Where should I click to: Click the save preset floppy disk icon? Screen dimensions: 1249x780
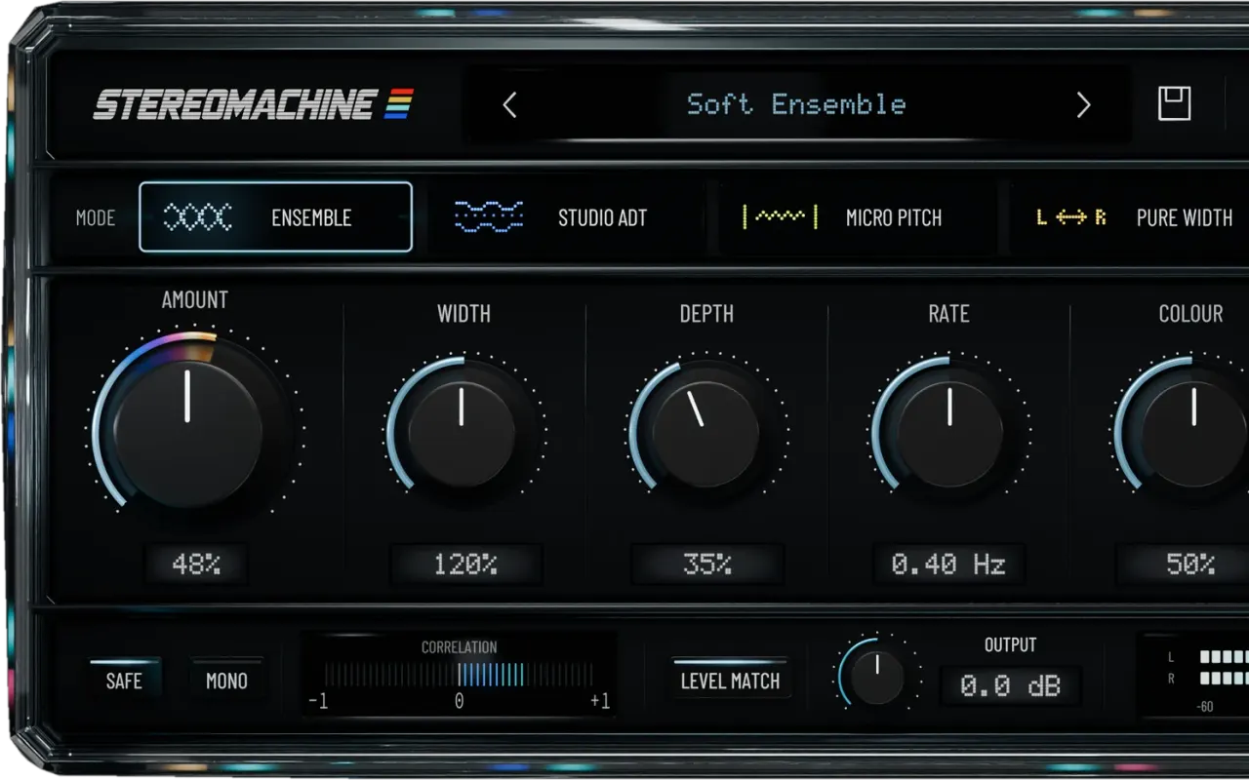[1174, 103]
